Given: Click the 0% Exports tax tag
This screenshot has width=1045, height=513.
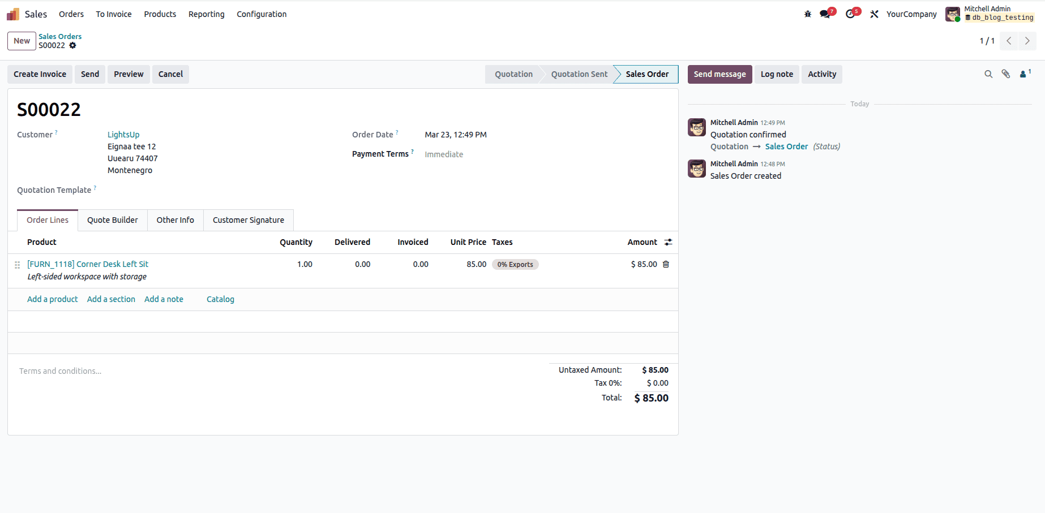Looking at the screenshot, I should coord(515,264).
